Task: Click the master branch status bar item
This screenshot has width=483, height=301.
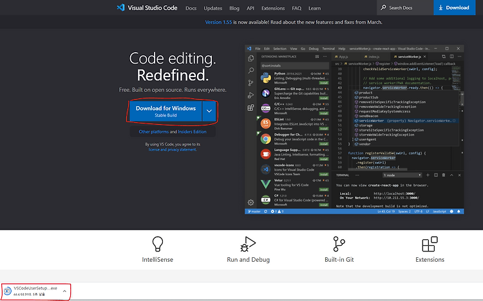Action: [254, 212]
